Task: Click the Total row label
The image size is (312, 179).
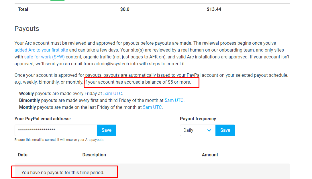Action: pyautogui.click(x=23, y=9)
